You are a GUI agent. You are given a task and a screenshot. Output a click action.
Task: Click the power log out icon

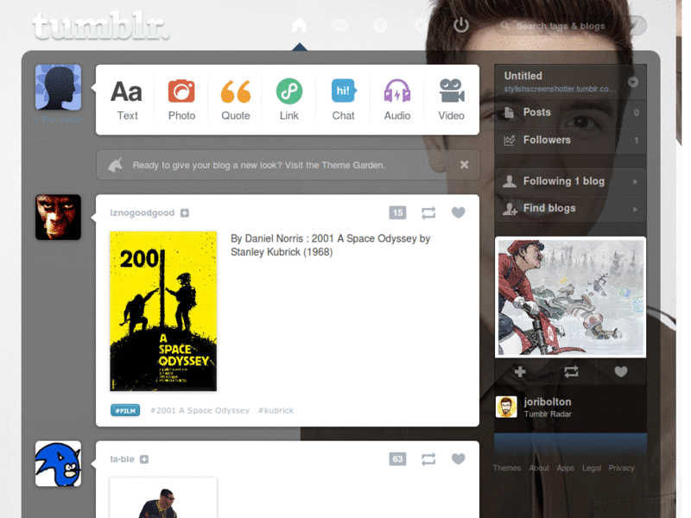[x=461, y=25]
